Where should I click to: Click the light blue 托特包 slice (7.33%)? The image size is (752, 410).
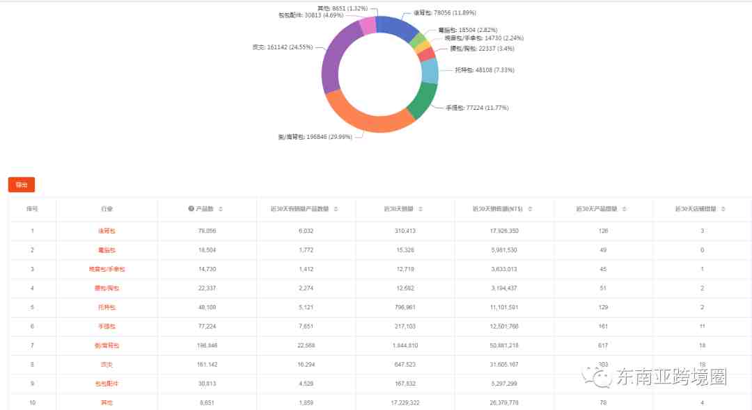click(430, 71)
